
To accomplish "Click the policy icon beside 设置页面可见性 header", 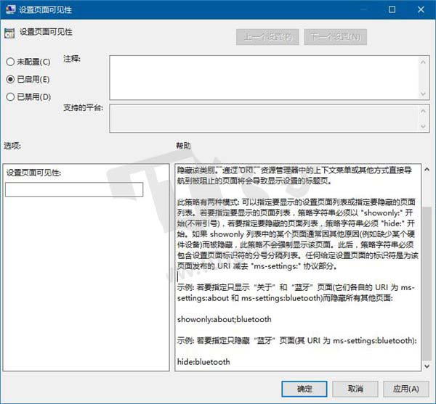I will [9, 33].
